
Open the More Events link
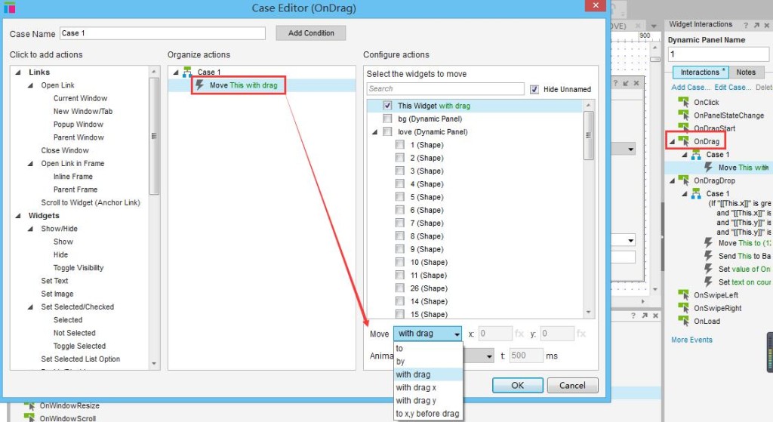tap(691, 340)
